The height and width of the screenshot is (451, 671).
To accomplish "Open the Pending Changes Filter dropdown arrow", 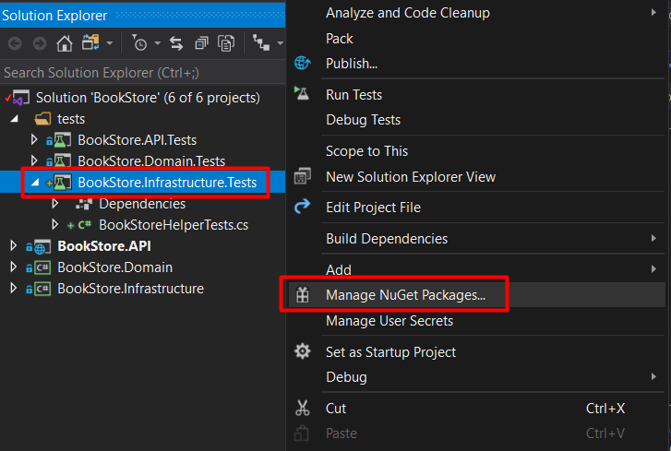I will coord(157,43).
